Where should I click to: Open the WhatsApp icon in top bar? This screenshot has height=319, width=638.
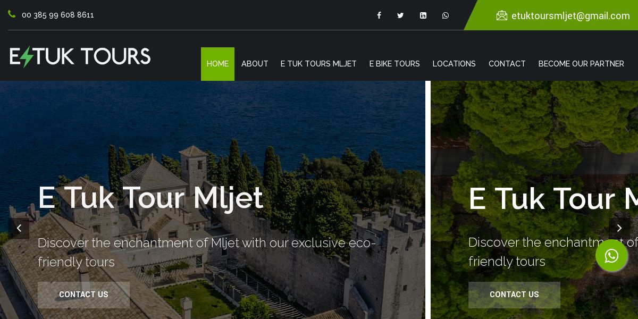446,15
